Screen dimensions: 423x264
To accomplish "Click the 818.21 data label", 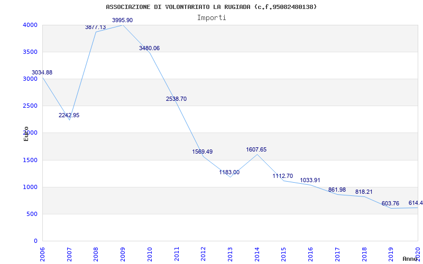I will click(364, 192).
